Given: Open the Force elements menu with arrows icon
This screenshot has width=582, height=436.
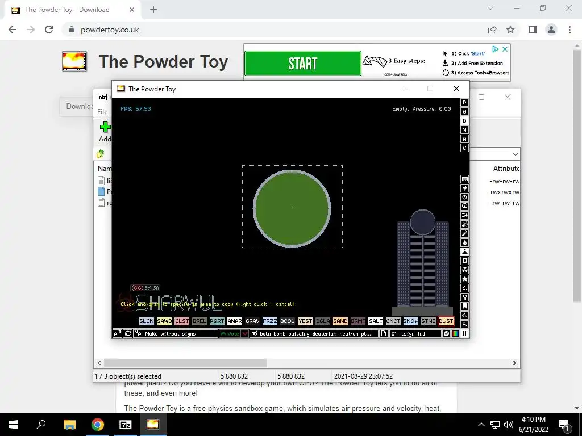Looking at the screenshot, I should point(464,215).
